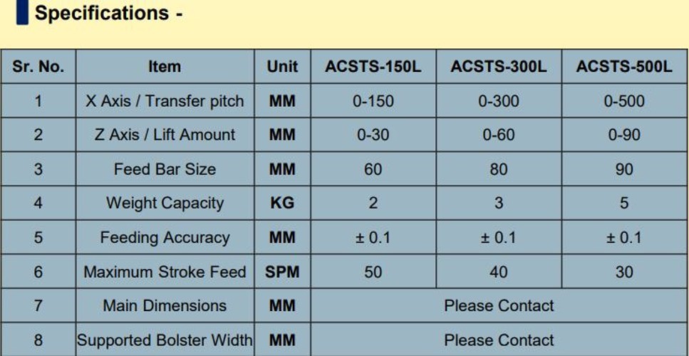Click the SPM unit cell

[x=283, y=272]
